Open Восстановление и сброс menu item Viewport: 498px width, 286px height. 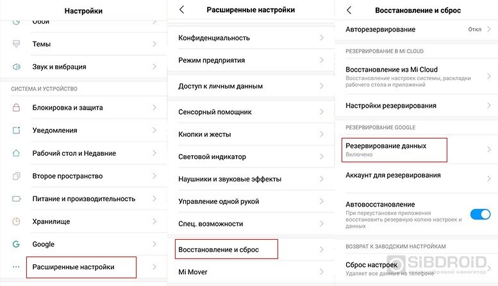pos(226,249)
